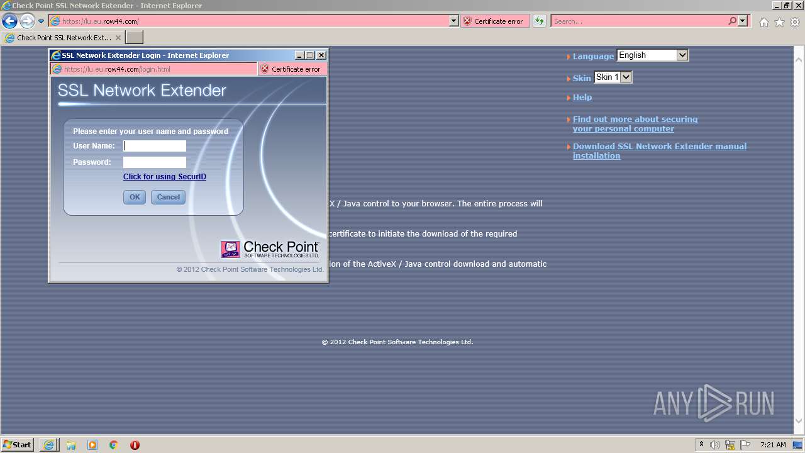Click the SSL Network Extender heading in popup
The height and width of the screenshot is (453, 805).
tap(142, 91)
